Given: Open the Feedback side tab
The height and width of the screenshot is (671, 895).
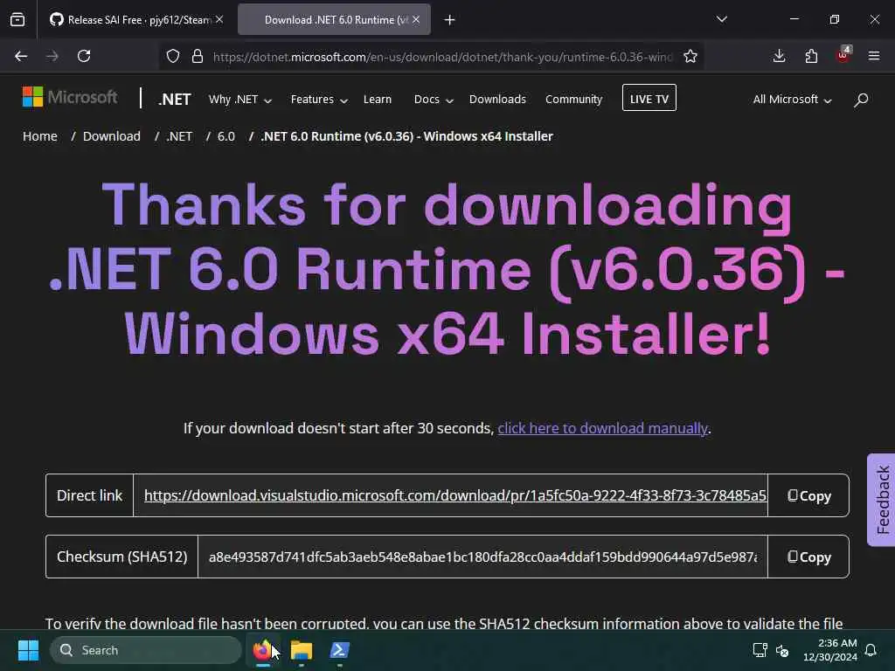Looking at the screenshot, I should [881, 500].
